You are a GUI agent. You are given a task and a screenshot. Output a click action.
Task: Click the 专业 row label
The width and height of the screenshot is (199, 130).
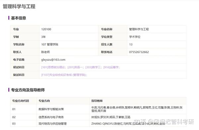[16, 29]
